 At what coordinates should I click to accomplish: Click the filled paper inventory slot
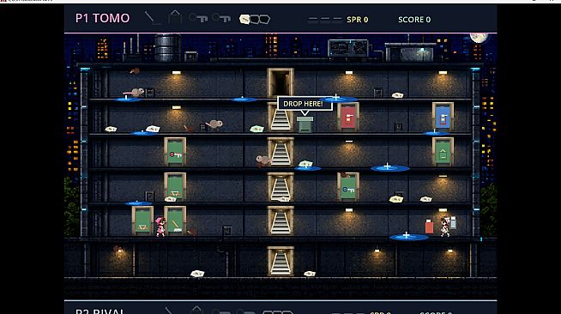click(x=244, y=20)
